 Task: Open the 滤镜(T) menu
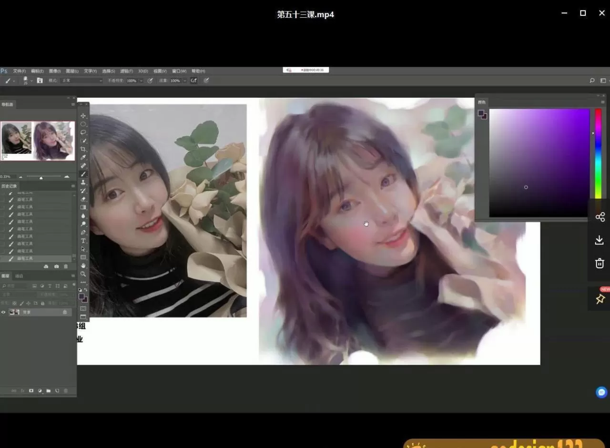click(x=126, y=71)
